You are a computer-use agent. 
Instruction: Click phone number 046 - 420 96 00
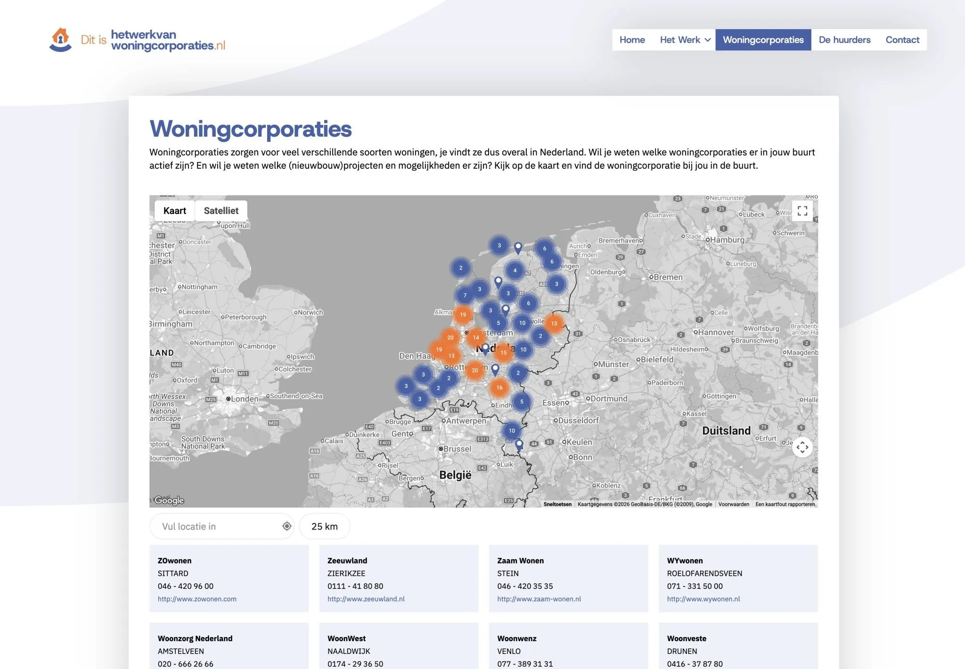point(186,586)
